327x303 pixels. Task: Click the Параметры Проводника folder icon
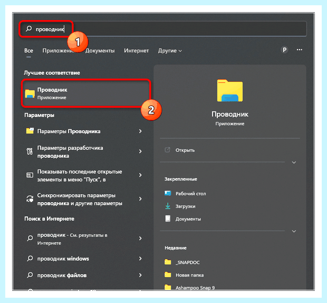(30, 131)
